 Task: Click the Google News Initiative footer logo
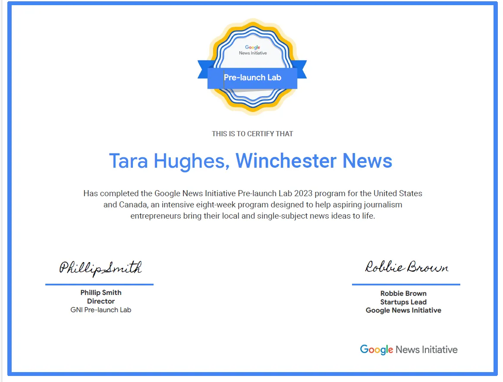click(408, 350)
